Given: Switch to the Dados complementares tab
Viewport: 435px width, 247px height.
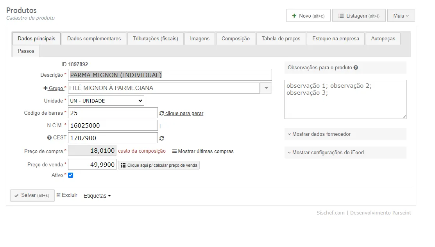Looking at the screenshot, I should coord(94,39).
